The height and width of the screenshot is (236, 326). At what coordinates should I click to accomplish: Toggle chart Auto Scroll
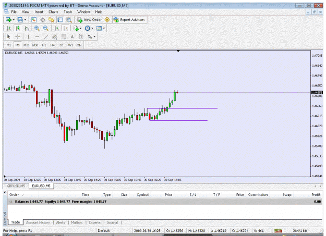point(56,28)
